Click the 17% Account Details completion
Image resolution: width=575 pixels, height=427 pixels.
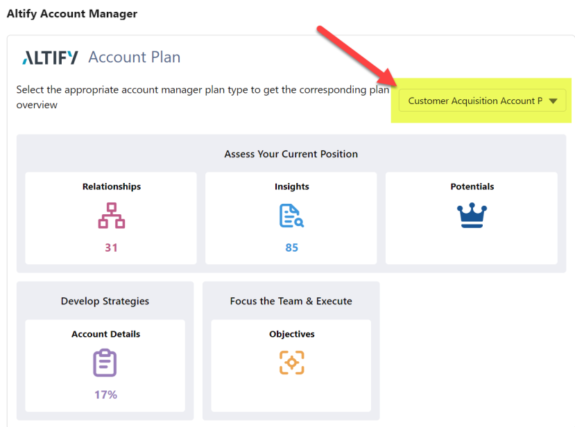pos(105,394)
